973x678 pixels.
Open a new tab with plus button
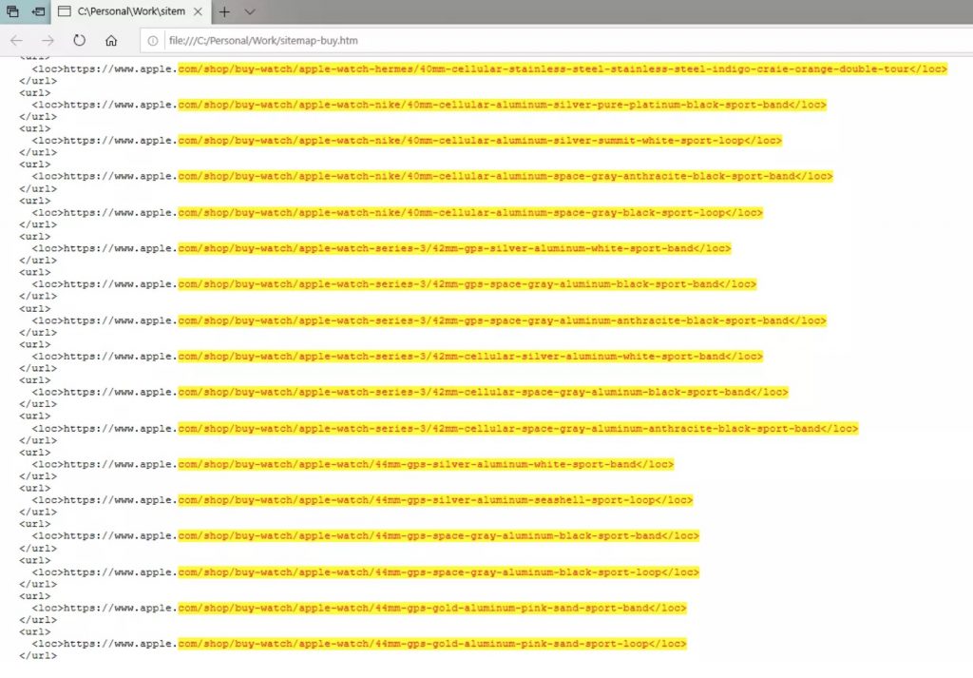[224, 11]
